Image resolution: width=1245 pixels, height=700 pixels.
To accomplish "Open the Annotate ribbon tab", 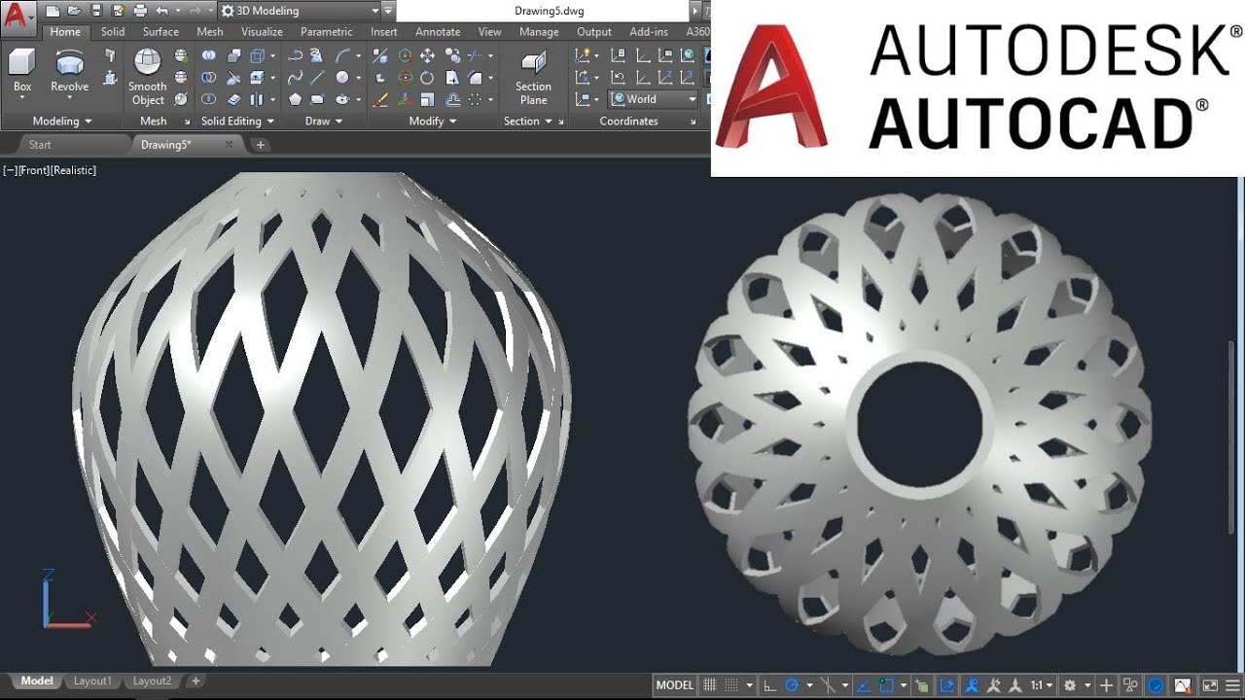I will [x=438, y=32].
